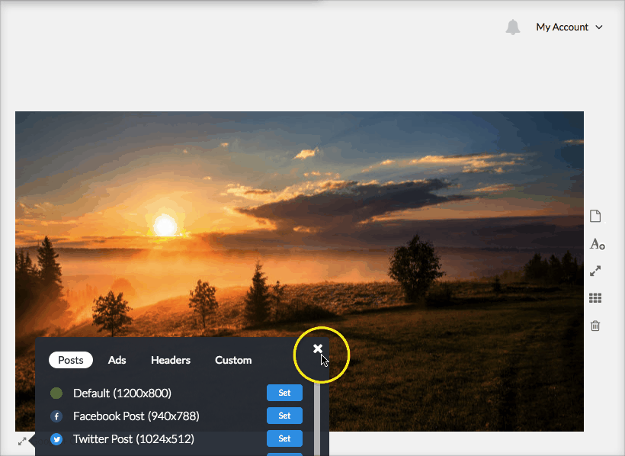This screenshot has width=625, height=456.
Task: Click the Twitter bird icon
Action: point(56,439)
